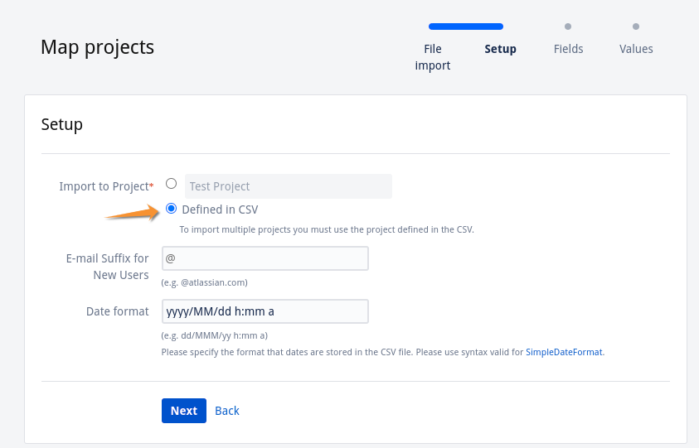
Task: Open the SimpleDateFormat documentation link
Action: pyautogui.click(x=564, y=352)
